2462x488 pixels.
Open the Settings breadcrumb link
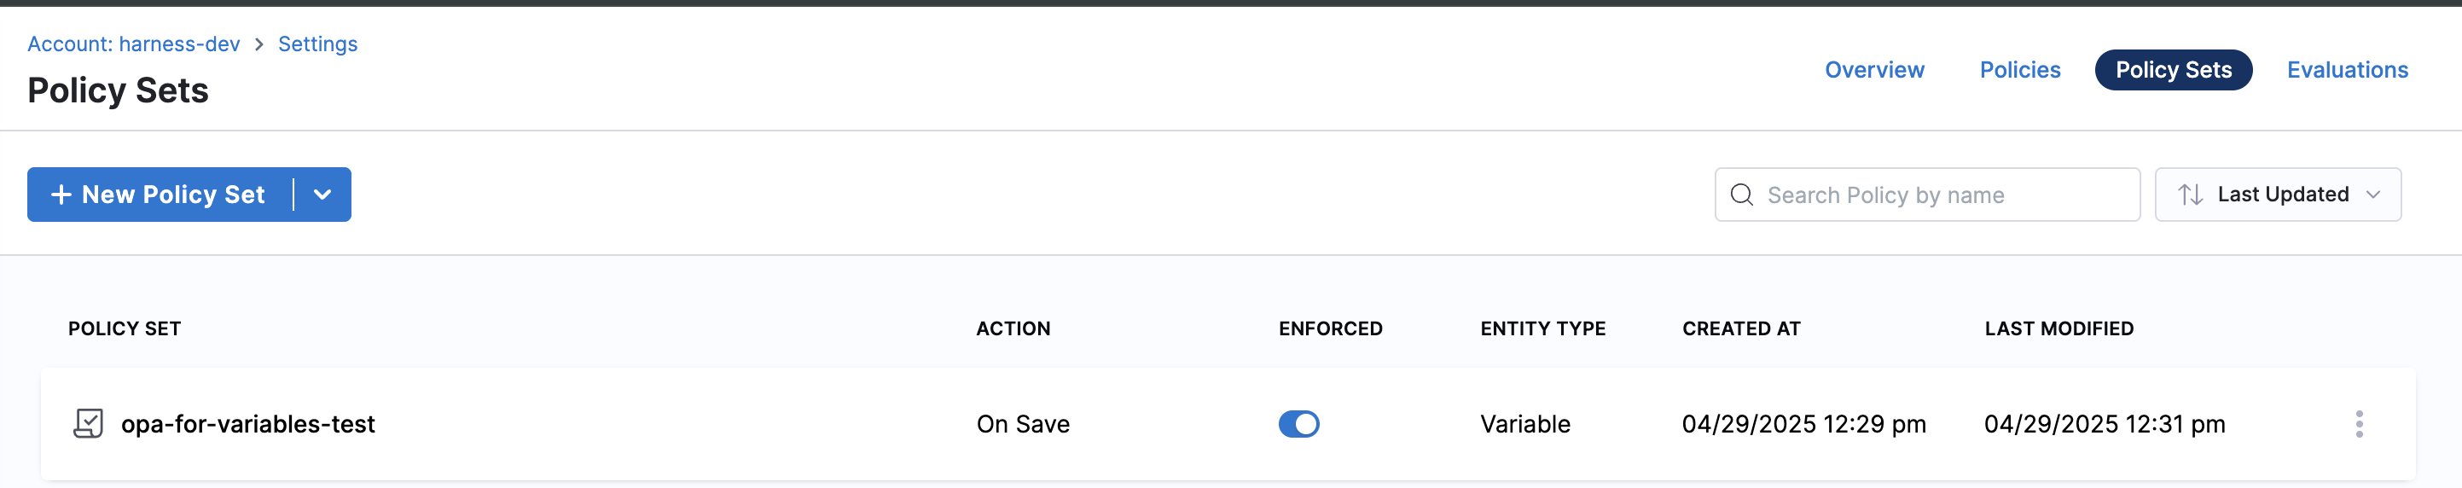[x=317, y=45]
